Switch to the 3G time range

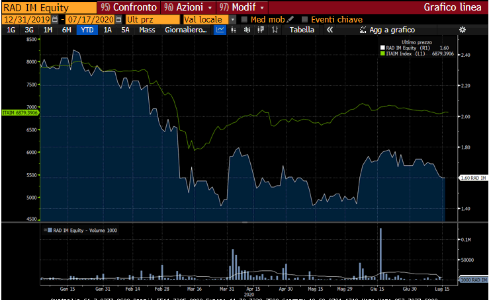click(29, 30)
